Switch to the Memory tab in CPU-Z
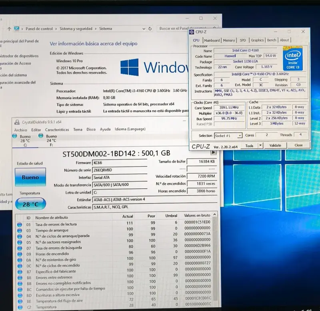Viewport: 320px width, 311px height. click(x=229, y=40)
